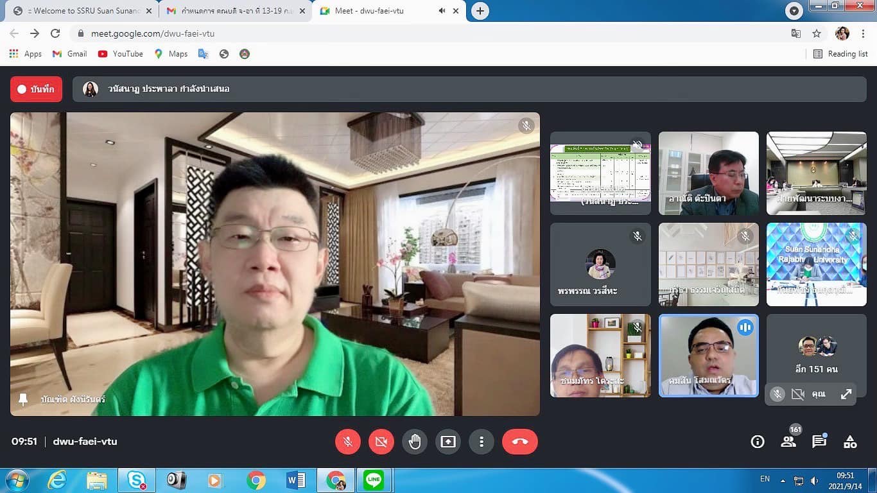The height and width of the screenshot is (493, 877).
Task: Open the meeting details info icon
Action: [x=758, y=442]
